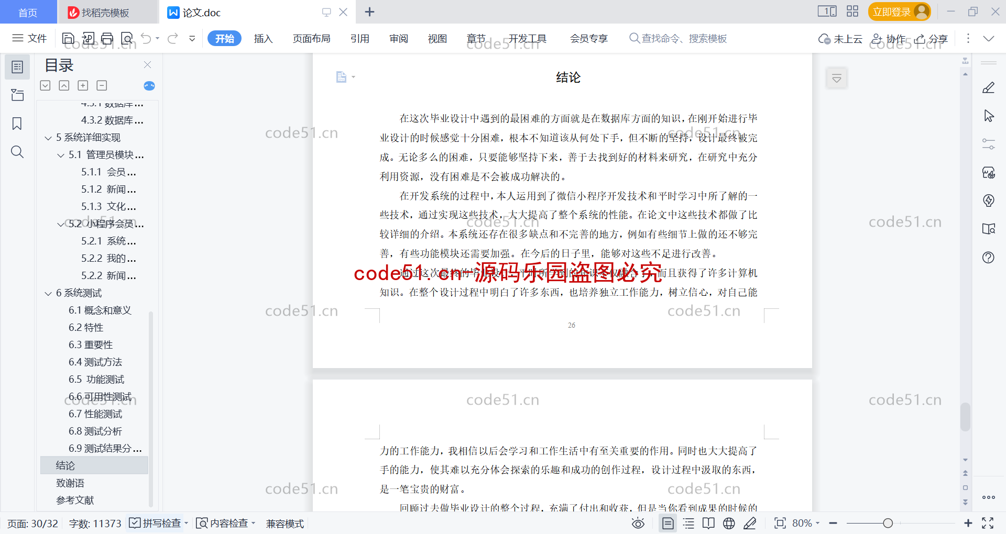Click the blue assistant icon in 目录 panel

coord(149,86)
